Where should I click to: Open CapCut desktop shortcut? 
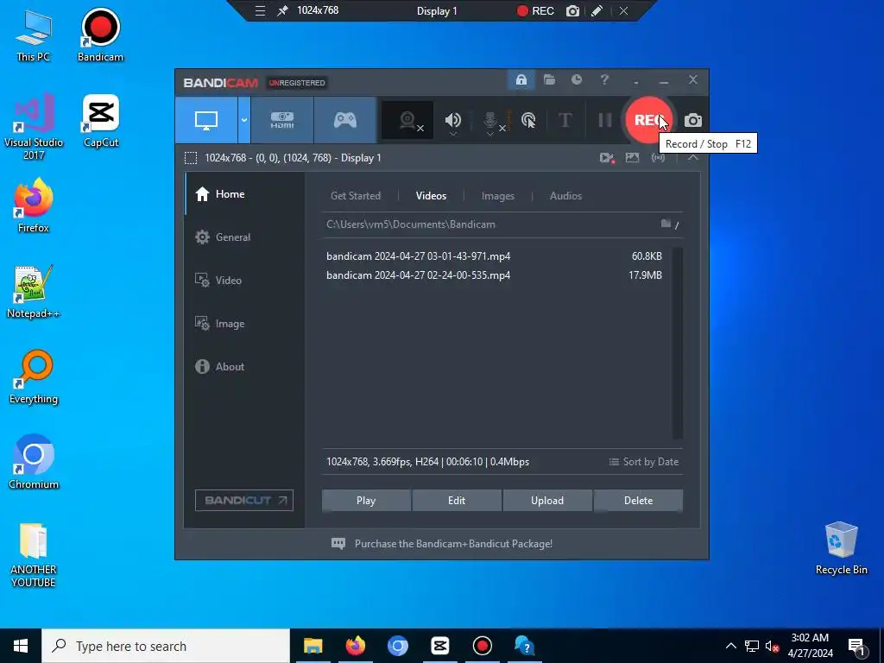(x=101, y=121)
